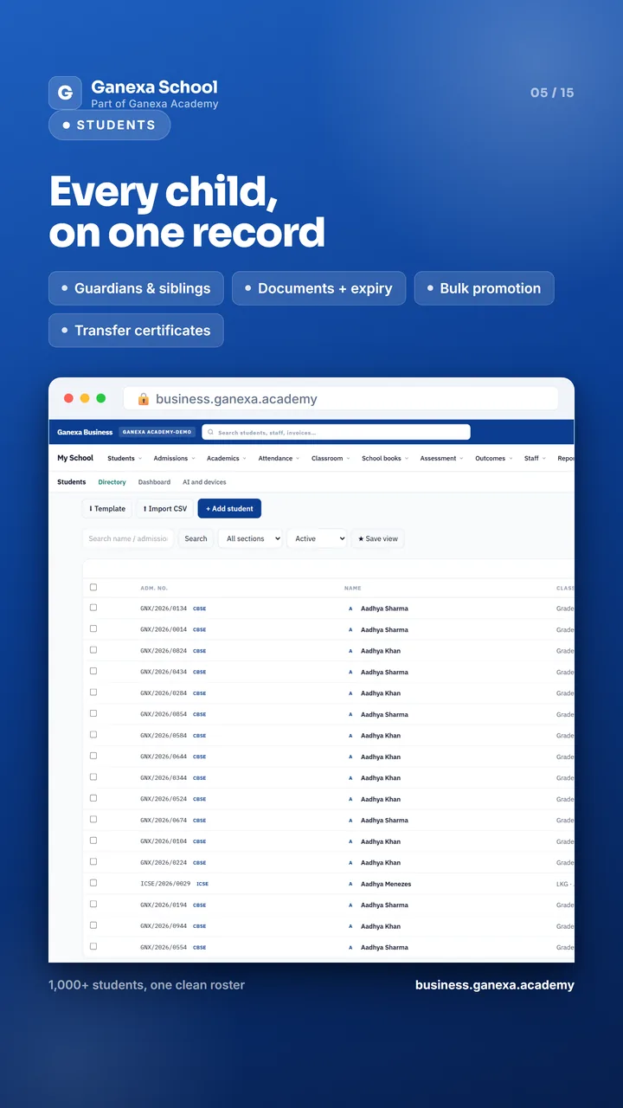Click the Import CSV button
This screenshot has height=1108, width=623.
pyautogui.click(x=164, y=509)
